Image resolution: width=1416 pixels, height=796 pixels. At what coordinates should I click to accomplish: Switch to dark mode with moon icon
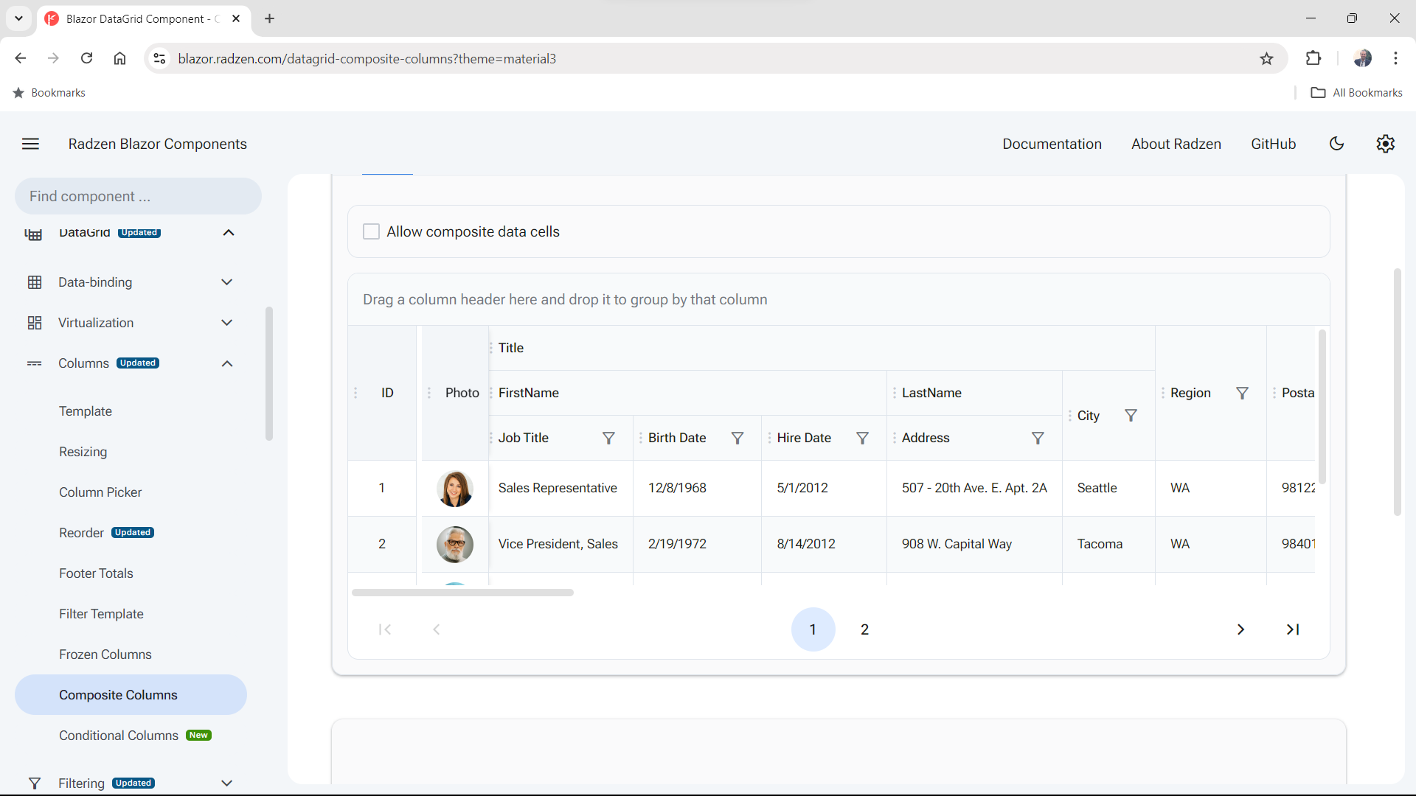[x=1336, y=144]
